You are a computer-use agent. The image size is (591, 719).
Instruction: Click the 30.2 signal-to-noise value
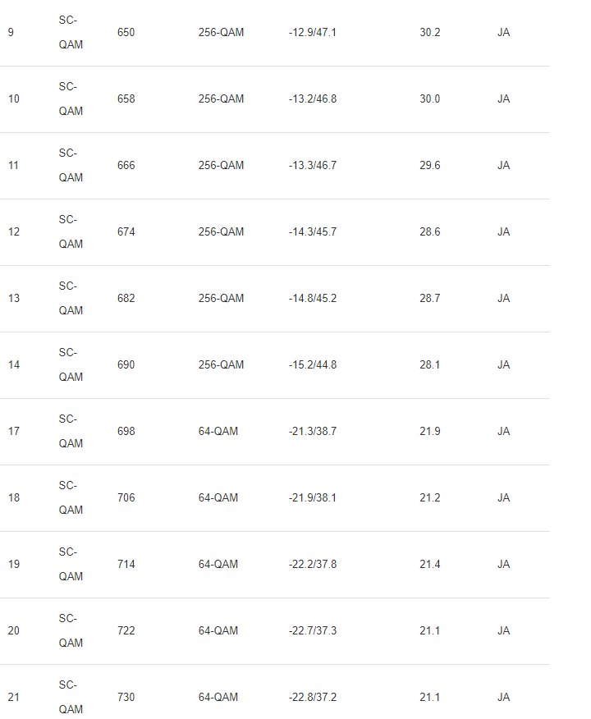click(429, 33)
